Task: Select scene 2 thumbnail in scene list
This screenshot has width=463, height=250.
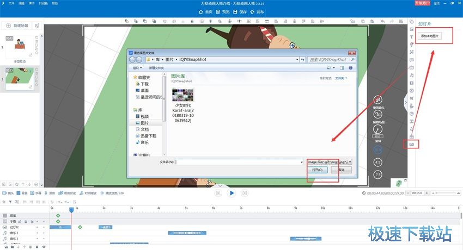Action: tap(20, 79)
